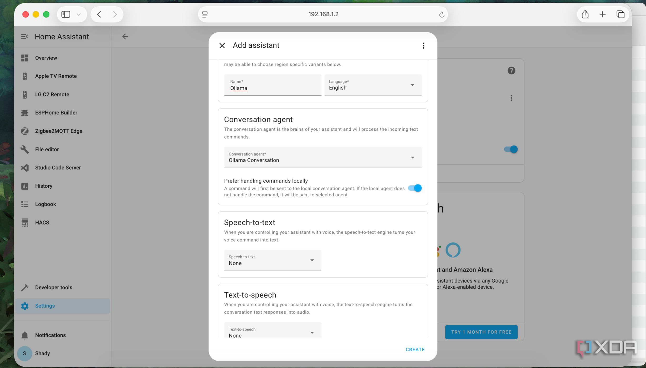Open the help question mark icon

coord(511,71)
